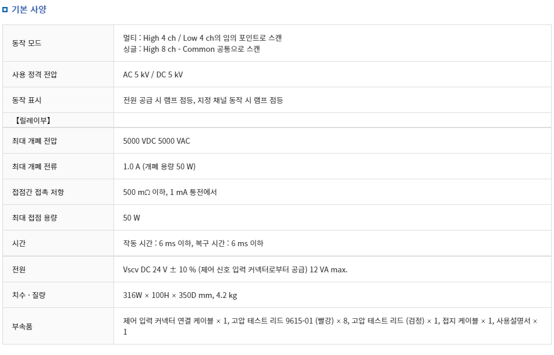Click the 전원 row label
The height and width of the screenshot is (355, 554).
click(19, 269)
